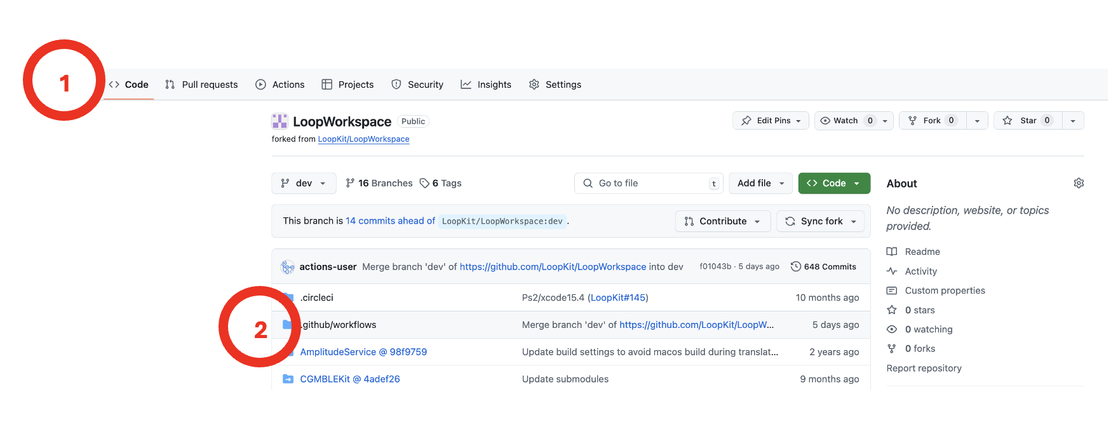Open the Add file dropdown
1118x422 pixels.
click(x=761, y=183)
